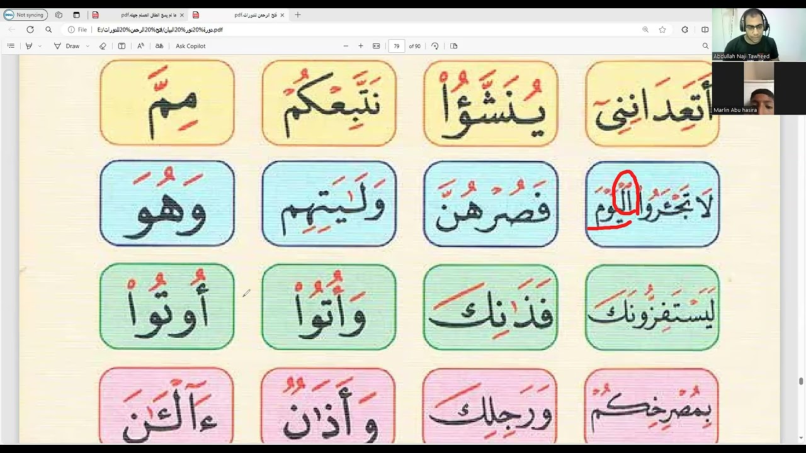
Task: Select the PDF highlight tool
Action: 29,46
